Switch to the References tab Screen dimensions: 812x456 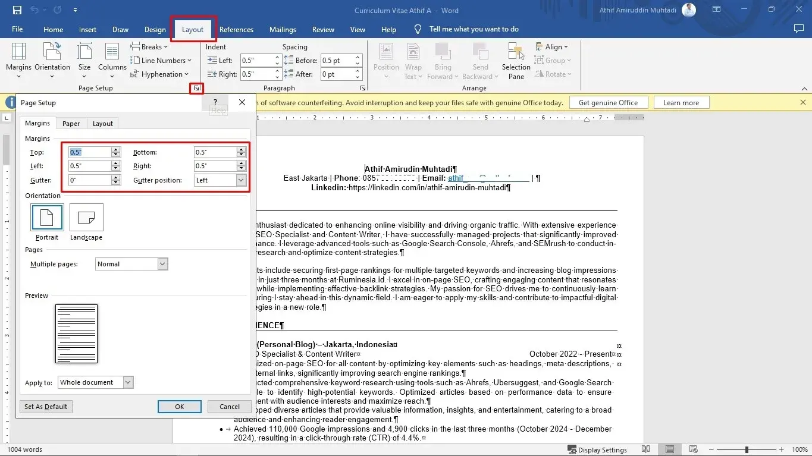[236, 29]
